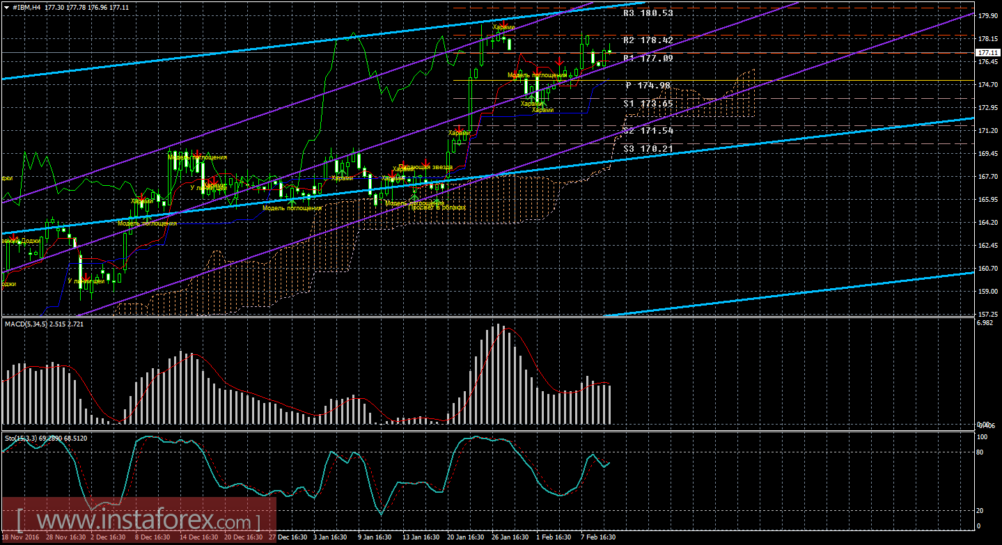Click the 179.90 price scale value
Screen dimensions: 1002x545
tap(985, 16)
